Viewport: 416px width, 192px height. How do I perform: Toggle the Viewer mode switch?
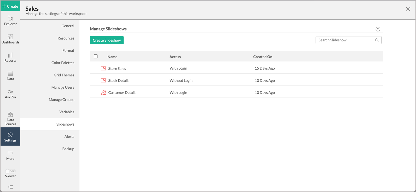(x=10, y=171)
